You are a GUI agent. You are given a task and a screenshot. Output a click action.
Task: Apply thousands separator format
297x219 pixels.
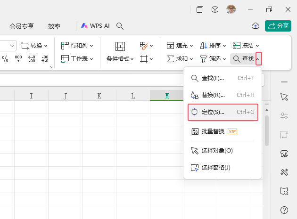[18, 59]
